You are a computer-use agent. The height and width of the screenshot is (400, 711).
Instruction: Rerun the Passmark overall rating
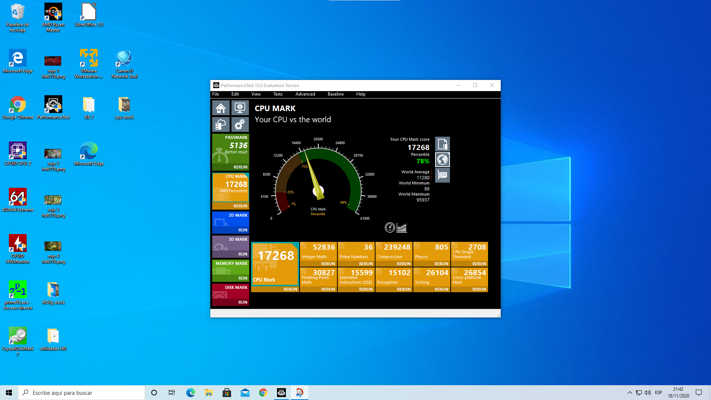pos(240,167)
